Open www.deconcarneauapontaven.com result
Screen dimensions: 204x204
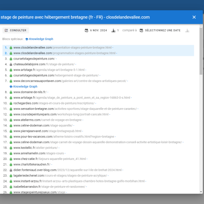[x=70, y=81]
